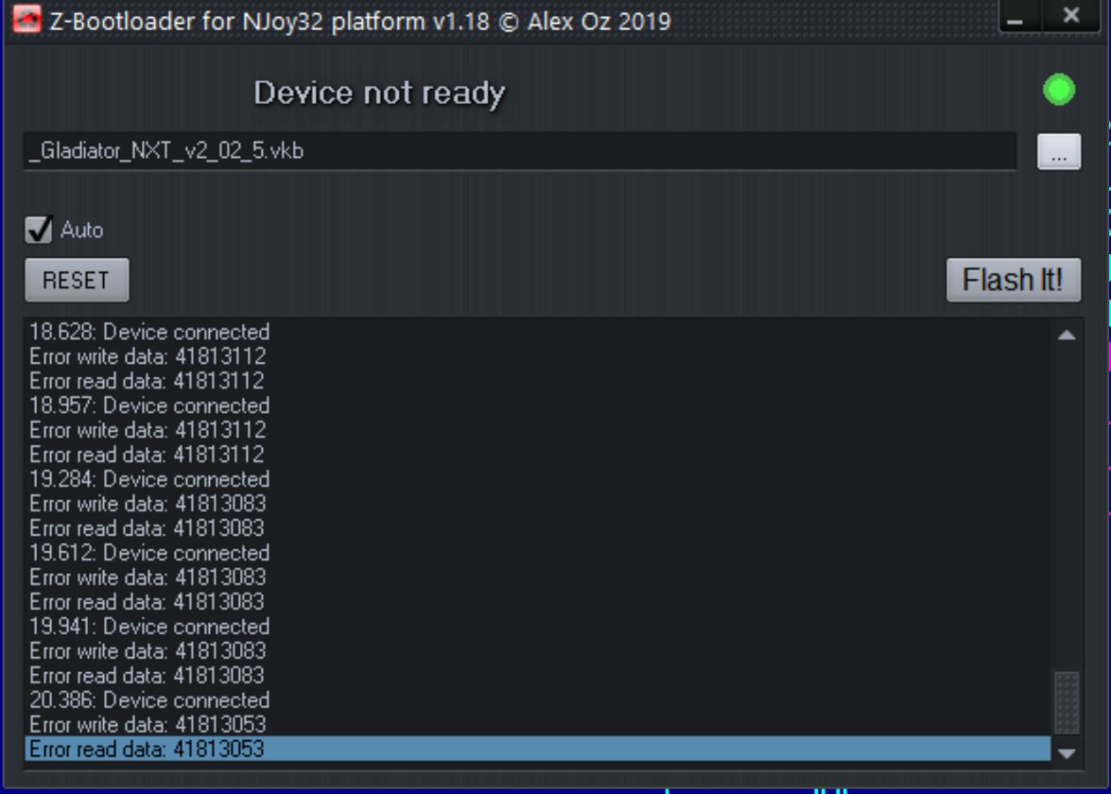
Task: Click the log scrollbar down arrow
Action: click(1067, 754)
